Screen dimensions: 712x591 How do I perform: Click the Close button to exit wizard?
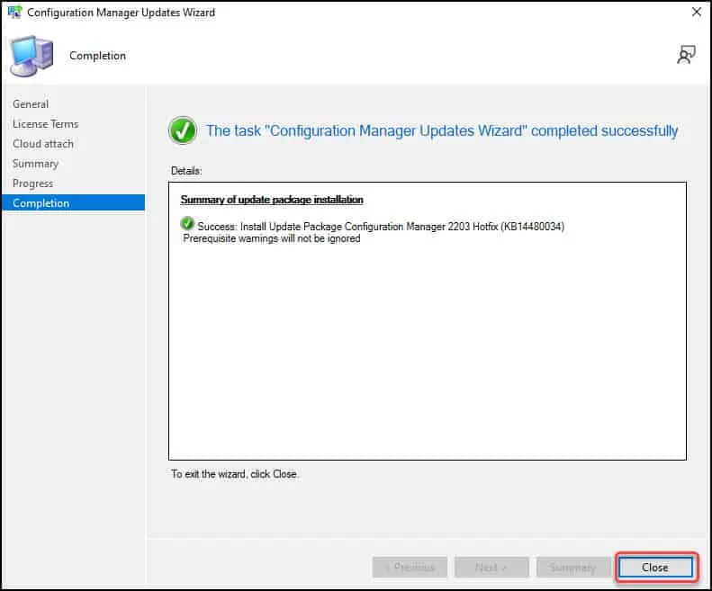(x=655, y=567)
